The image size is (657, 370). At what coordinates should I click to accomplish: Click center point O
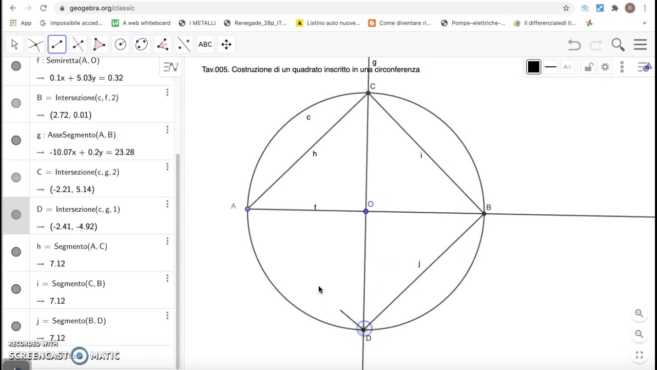(365, 211)
